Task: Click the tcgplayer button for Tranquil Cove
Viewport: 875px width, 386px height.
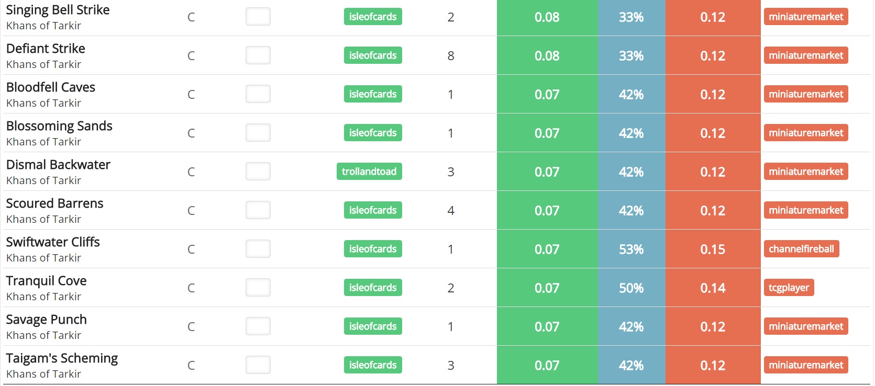Action: point(789,288)
